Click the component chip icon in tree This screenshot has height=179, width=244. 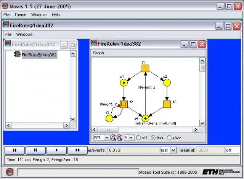17,54
